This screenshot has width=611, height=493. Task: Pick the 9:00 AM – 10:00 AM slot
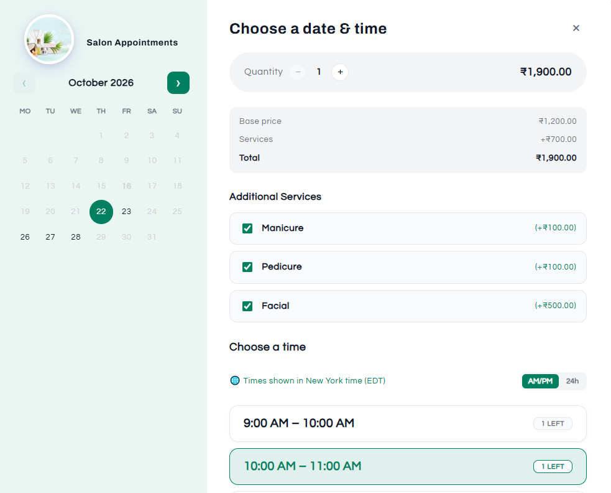click(x=408, y=423)
